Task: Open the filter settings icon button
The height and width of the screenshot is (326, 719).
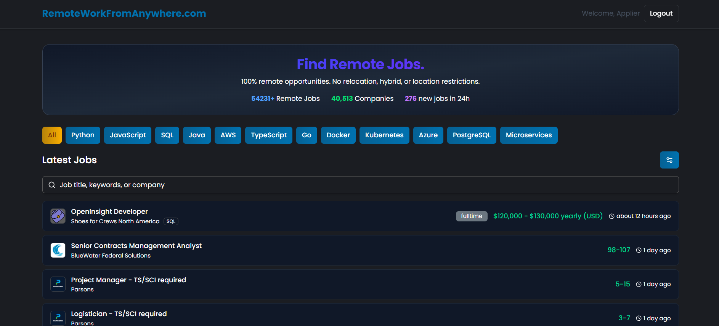Action: [x=669, y=160]
